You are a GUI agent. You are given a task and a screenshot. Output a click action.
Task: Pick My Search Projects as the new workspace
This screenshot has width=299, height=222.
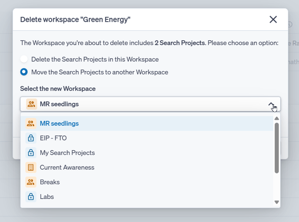point(67,153)
